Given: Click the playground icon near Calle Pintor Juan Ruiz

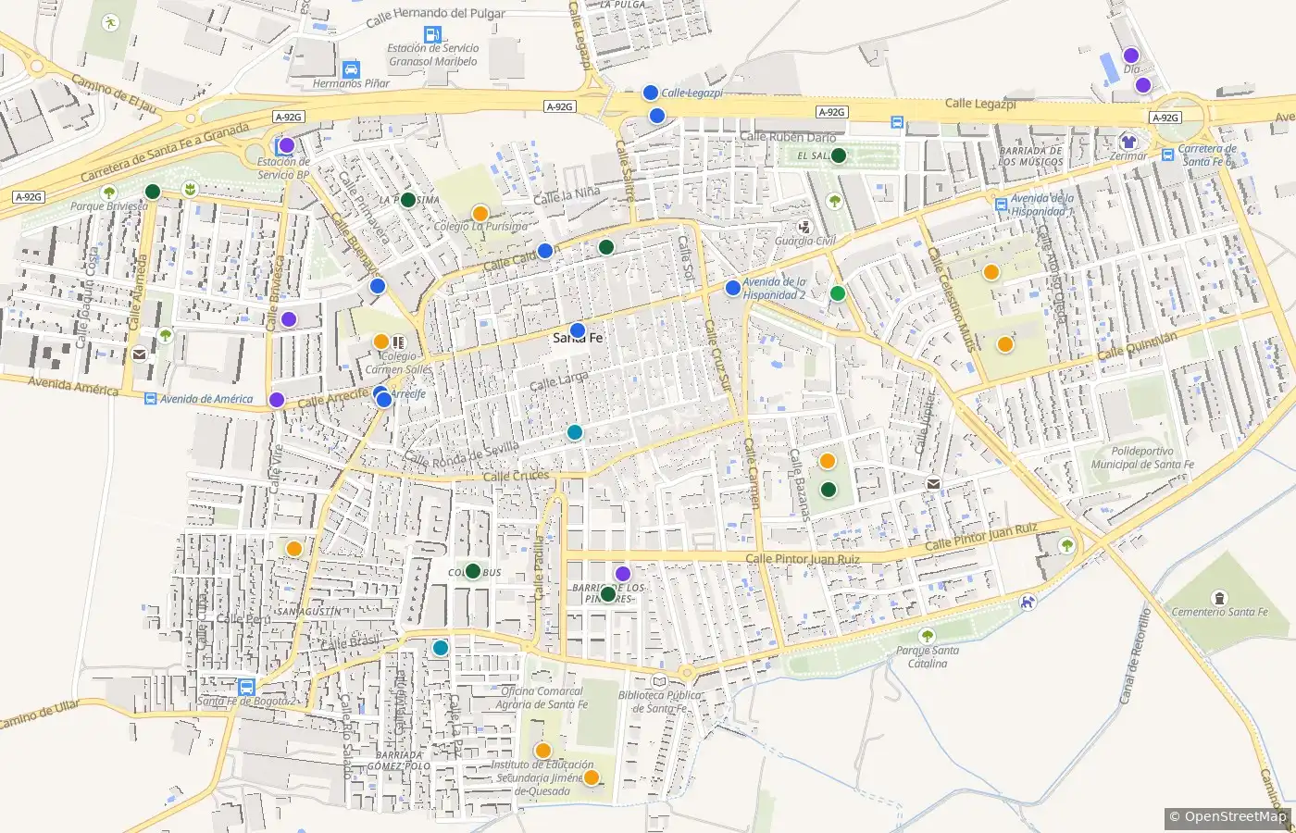Looking at the screenshot, I should coord(1028,603).
